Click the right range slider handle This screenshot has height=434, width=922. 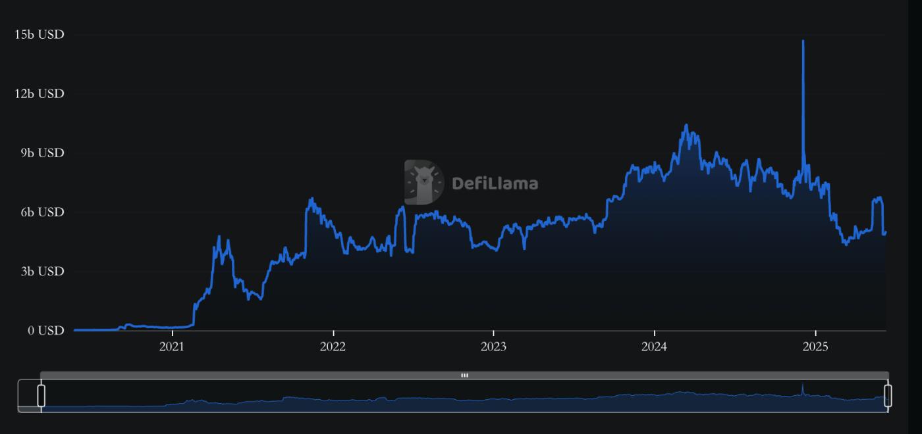(888, 396)
